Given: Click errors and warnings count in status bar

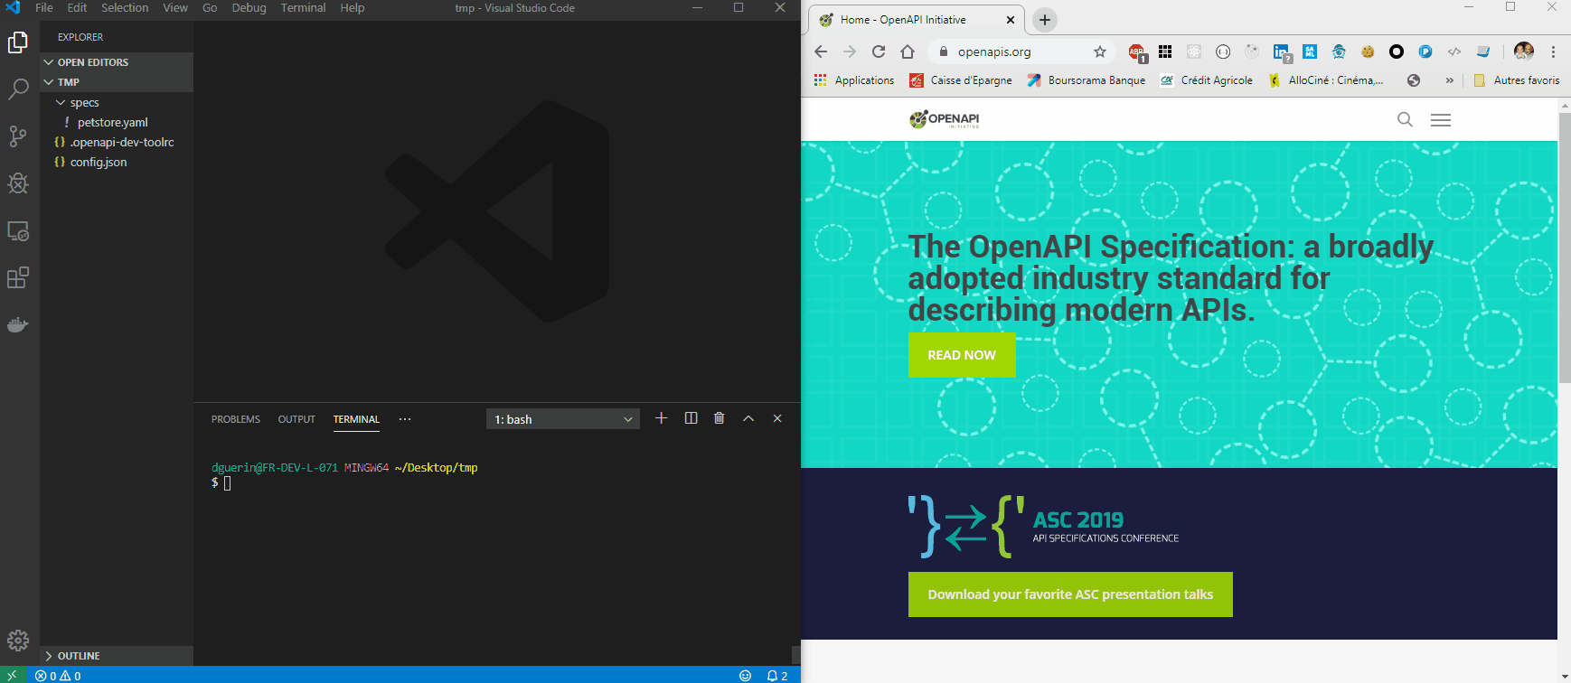Looking at the screenshot, I should [x=58, y=676].
